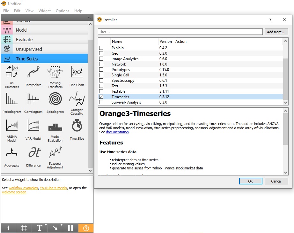Viewport: 294px width, 233px height.
Task: Confirm installation with the OK button
Action: 251,181
